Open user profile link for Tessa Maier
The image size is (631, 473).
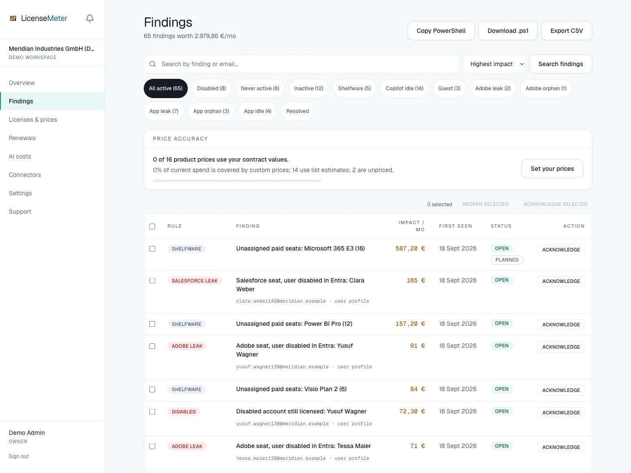tap(352, 459)
